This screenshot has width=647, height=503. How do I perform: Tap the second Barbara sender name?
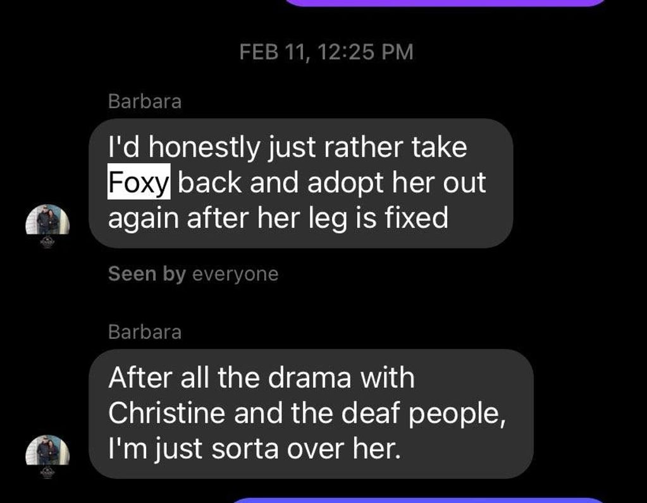tap(145, 332)
